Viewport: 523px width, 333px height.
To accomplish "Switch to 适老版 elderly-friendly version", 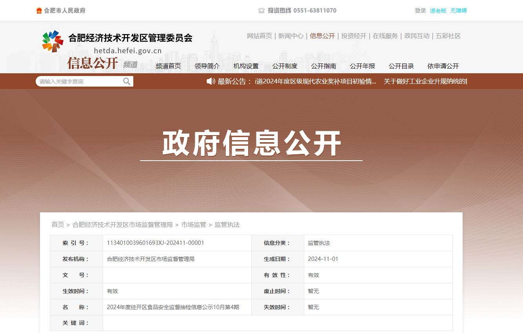I will pyautogui.click(x=438, y=11).
